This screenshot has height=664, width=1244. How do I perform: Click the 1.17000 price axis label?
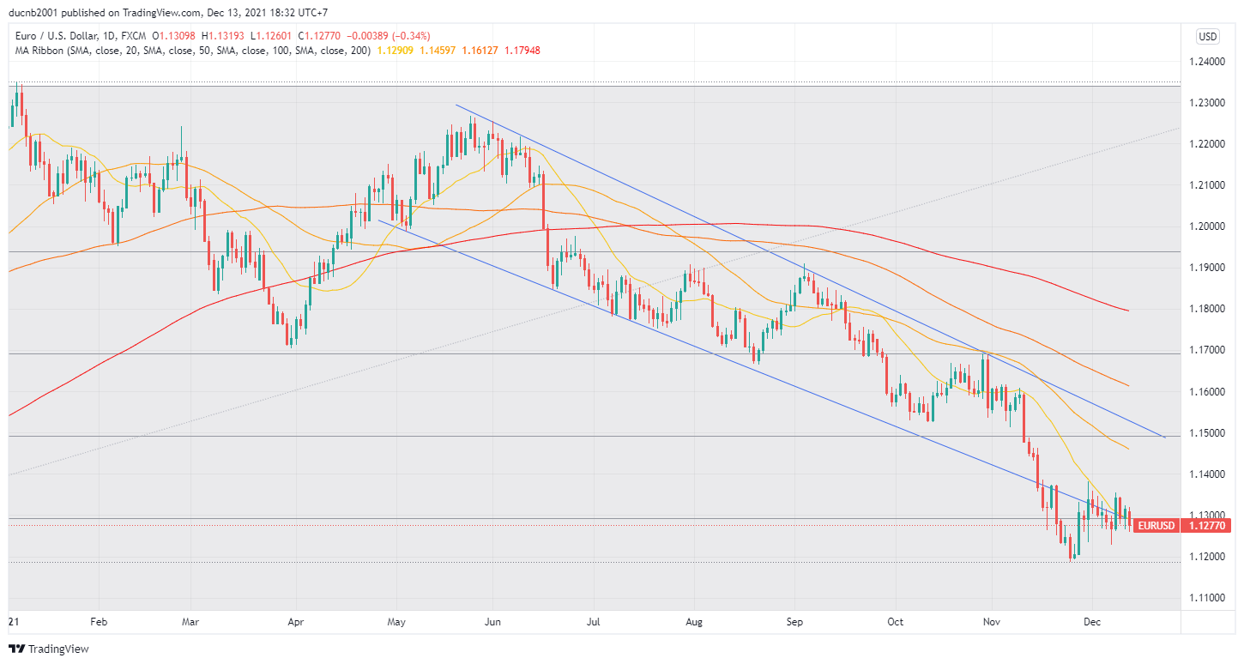click(x=1208, y=350)
